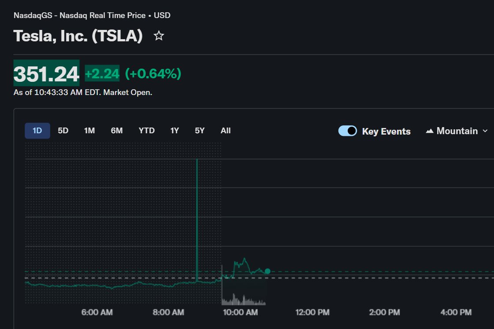Switch to the 5D range

(x=63, y=131)
